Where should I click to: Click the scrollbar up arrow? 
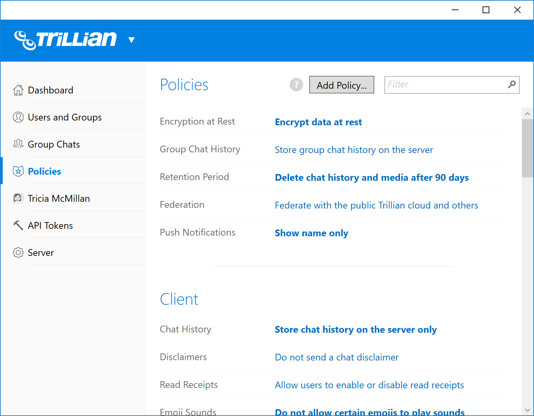click(527, 114)
